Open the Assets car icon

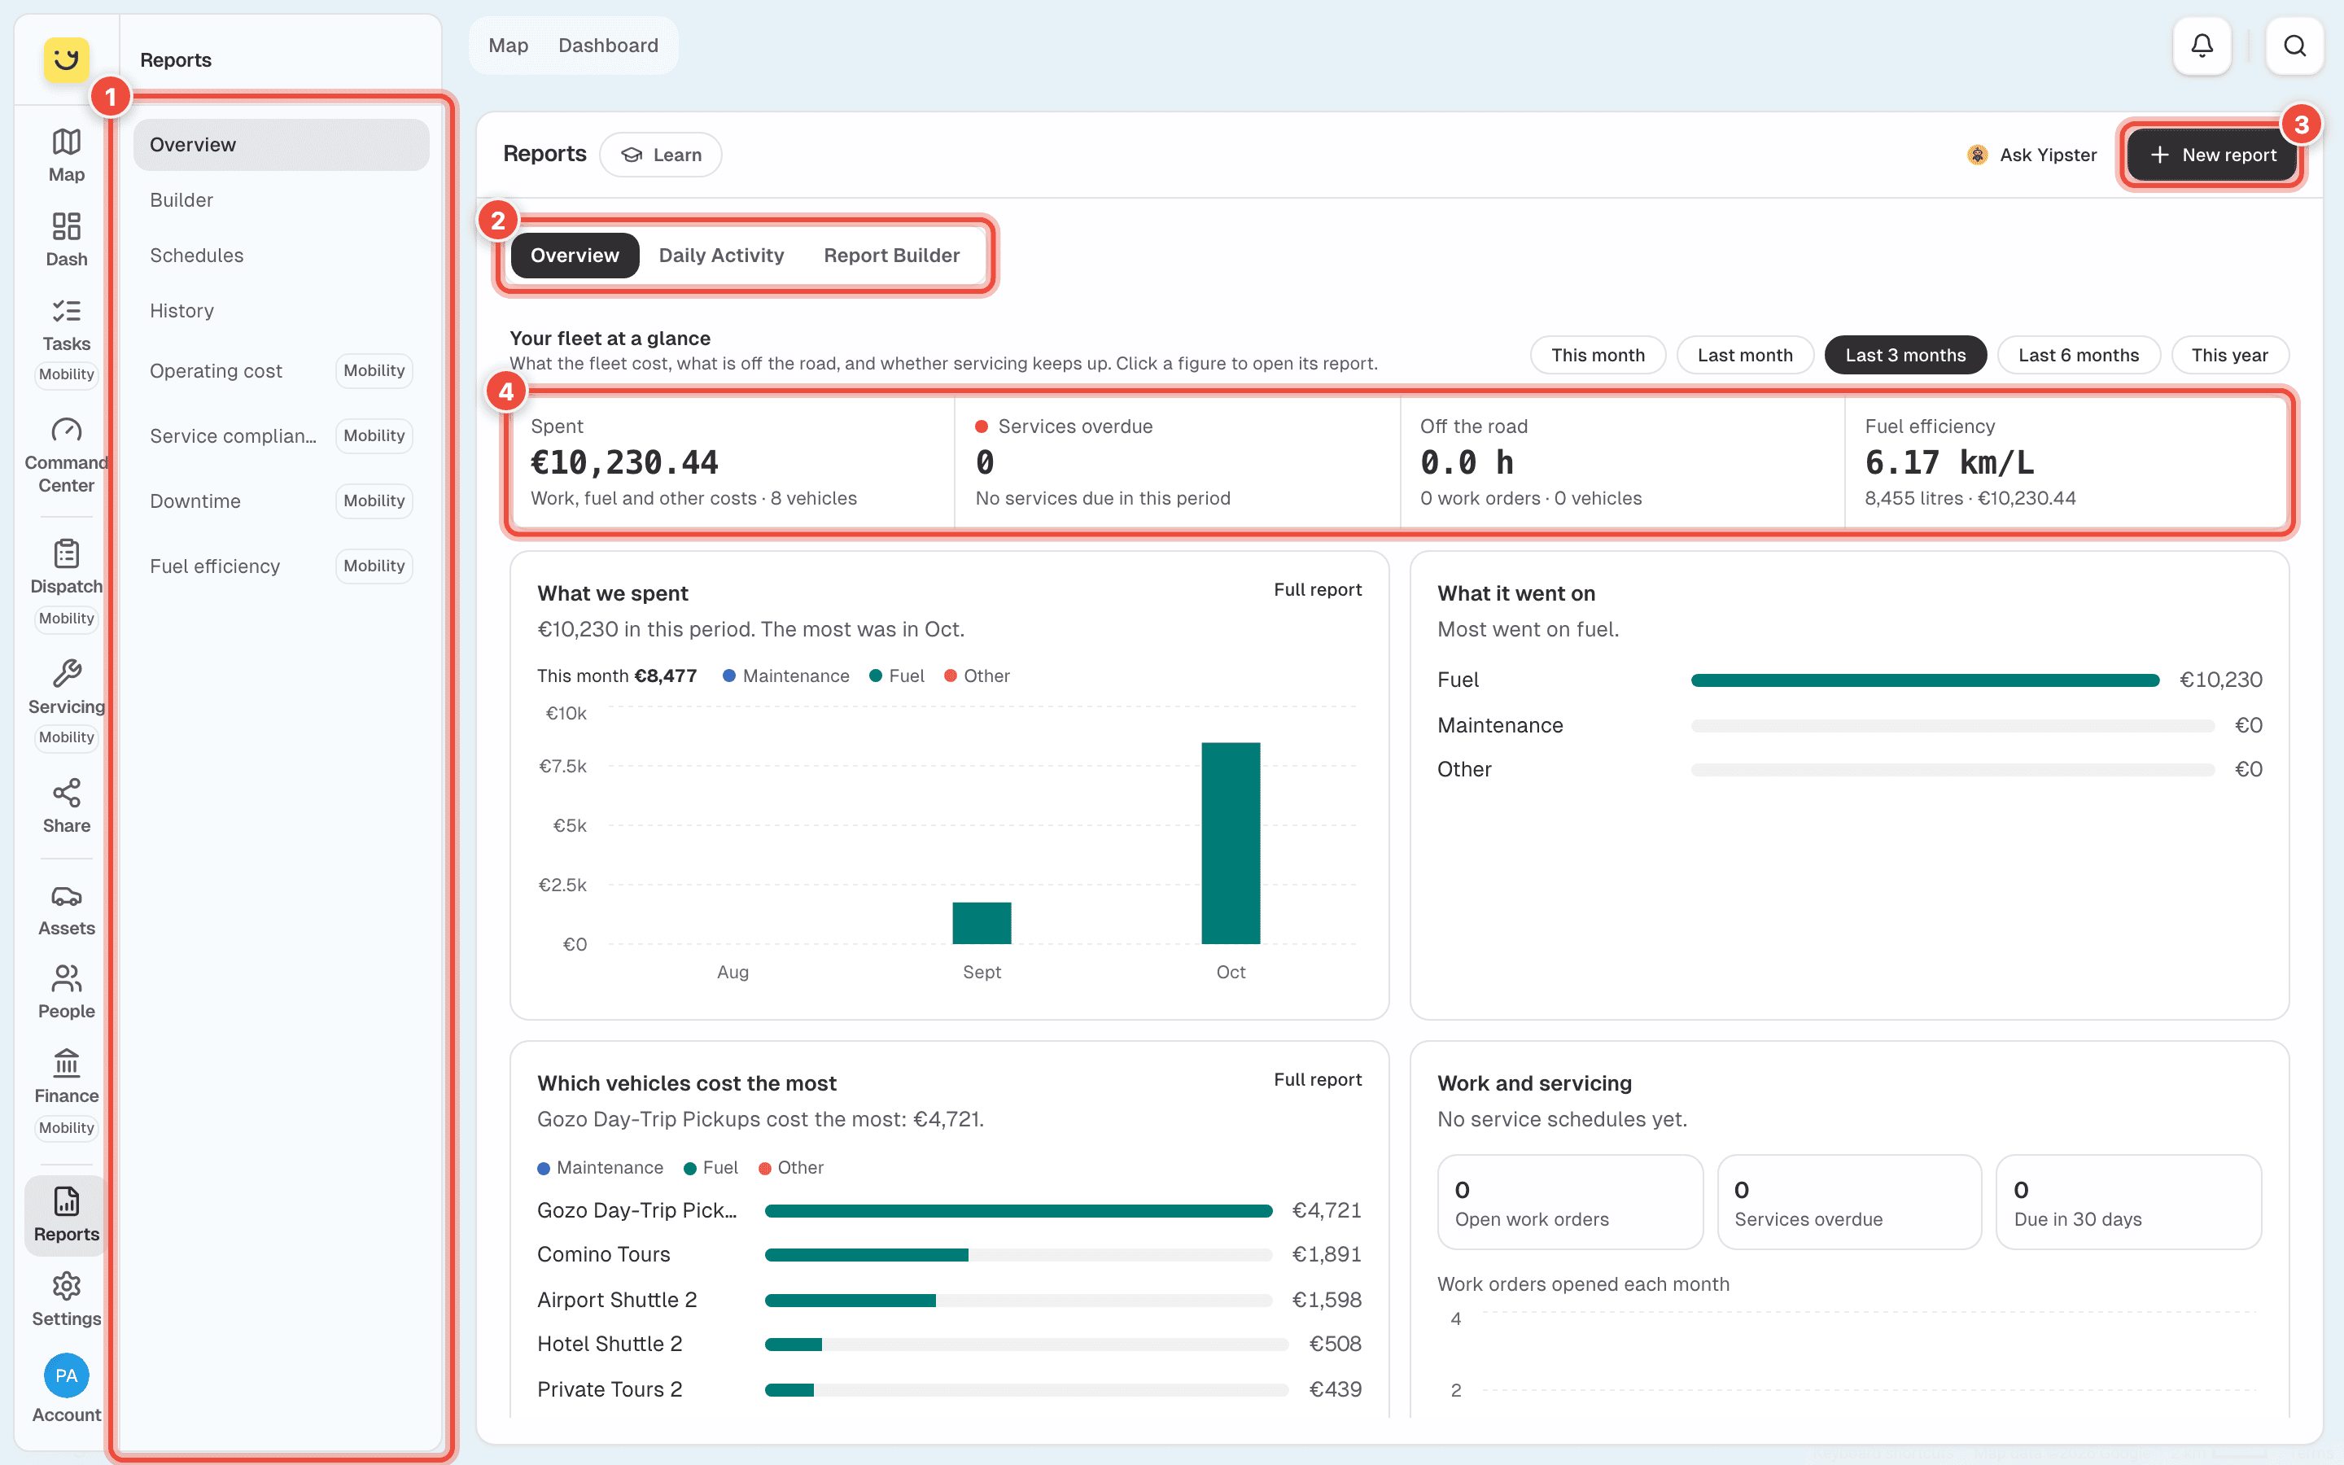[66, 896]
